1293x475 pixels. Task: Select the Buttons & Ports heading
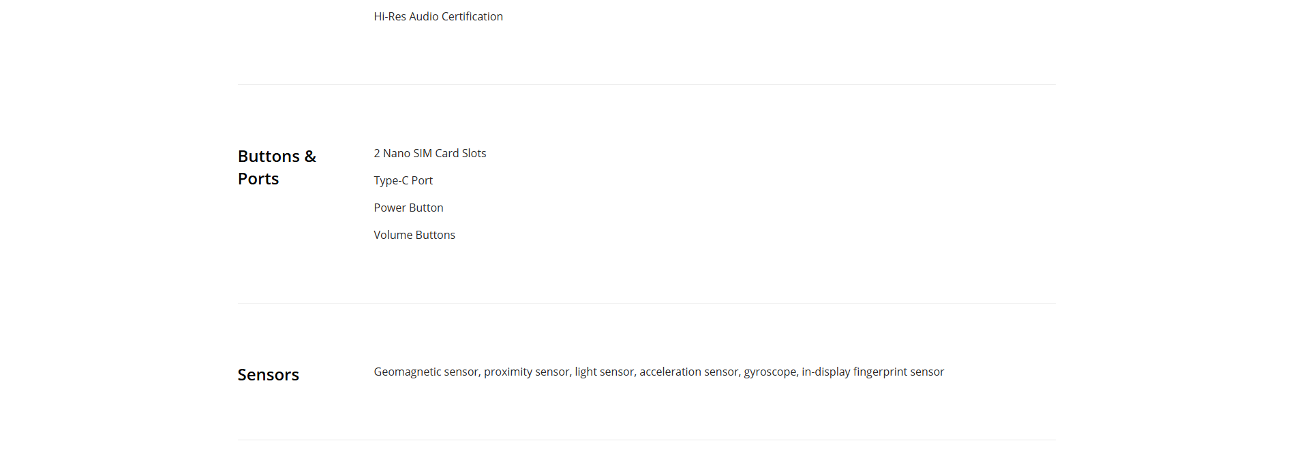point(277,167)
